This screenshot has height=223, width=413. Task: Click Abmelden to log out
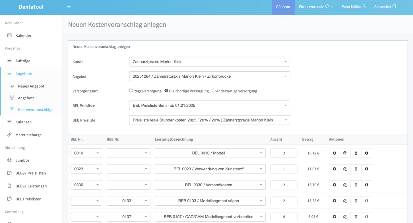385,7
